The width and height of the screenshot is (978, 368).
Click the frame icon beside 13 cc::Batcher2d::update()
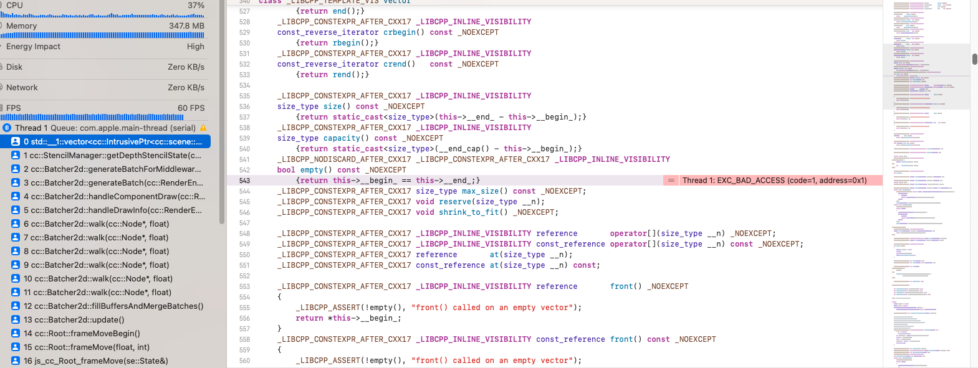point(16,319)
